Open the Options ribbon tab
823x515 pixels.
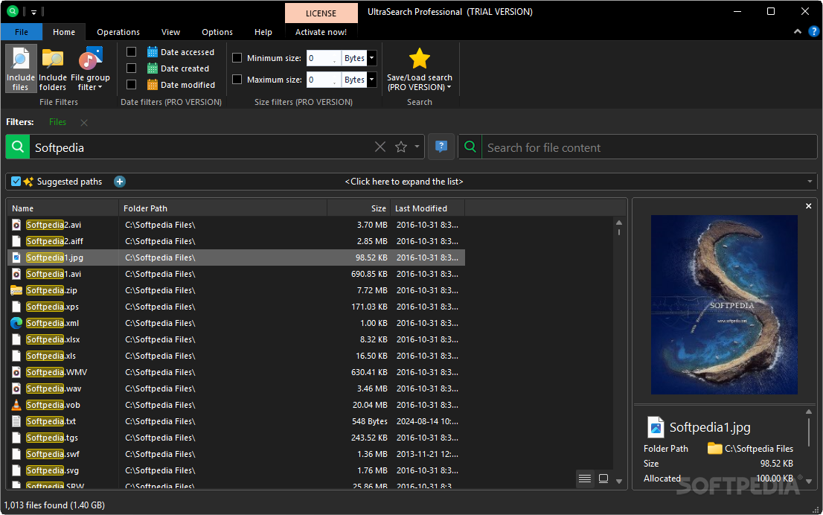click(217, 32)
